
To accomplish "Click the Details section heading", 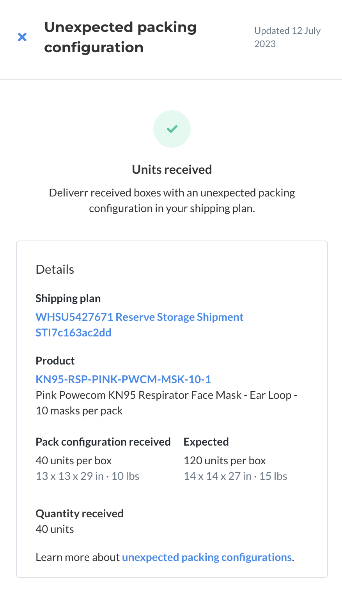I will tap(55, 269).
